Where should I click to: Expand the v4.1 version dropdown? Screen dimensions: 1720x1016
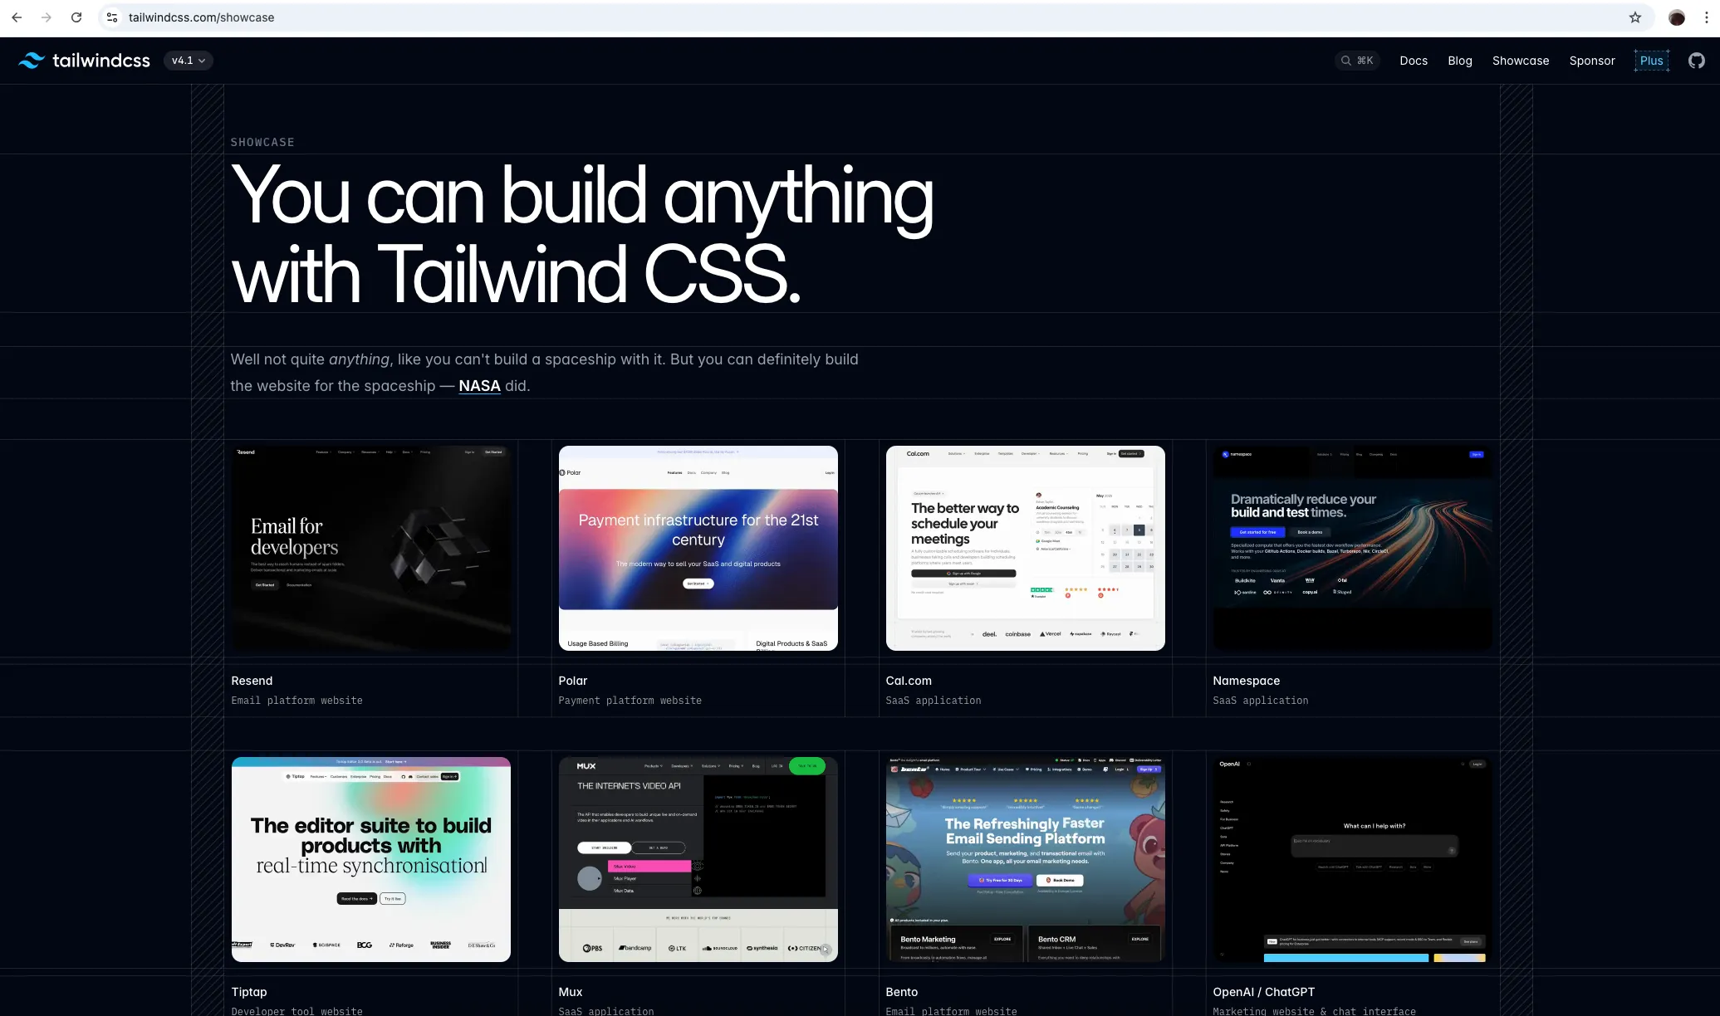pyautogui.click(x=187, y=60)
